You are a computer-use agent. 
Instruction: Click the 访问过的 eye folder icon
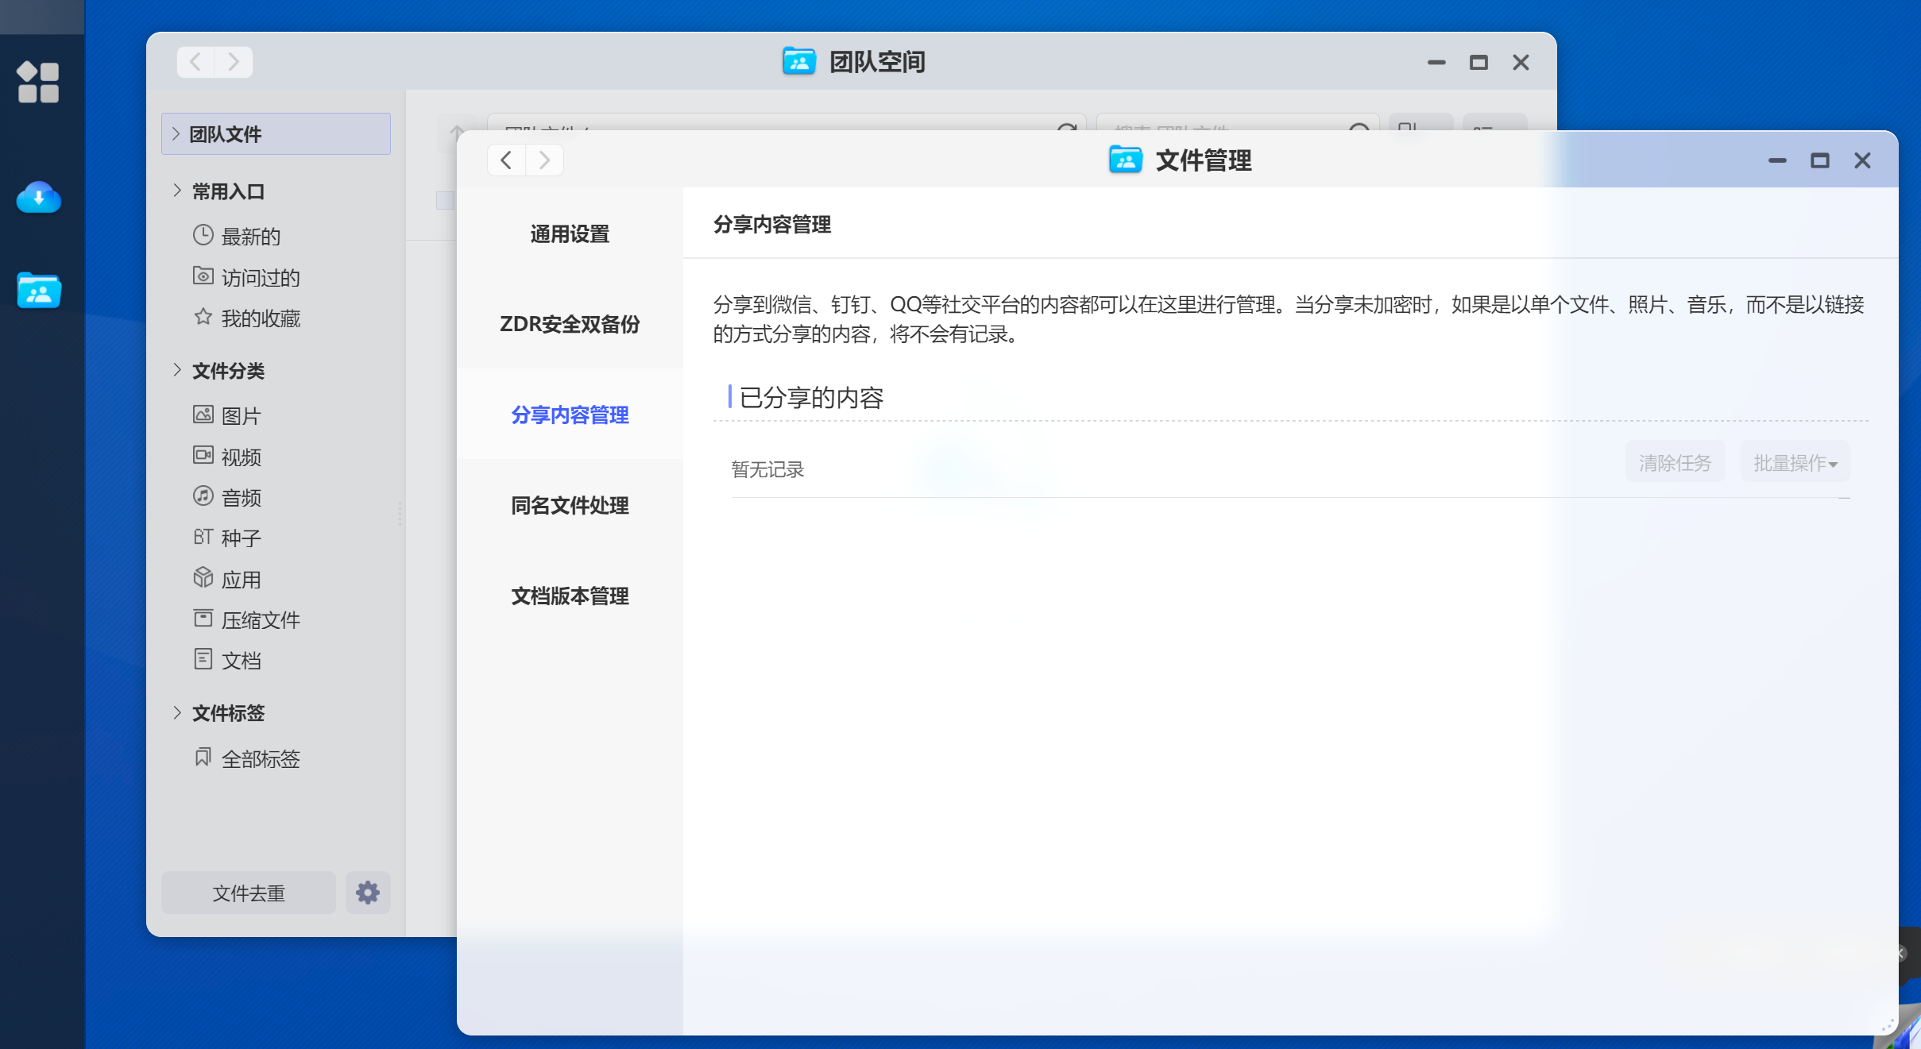(x=203, y=276)
